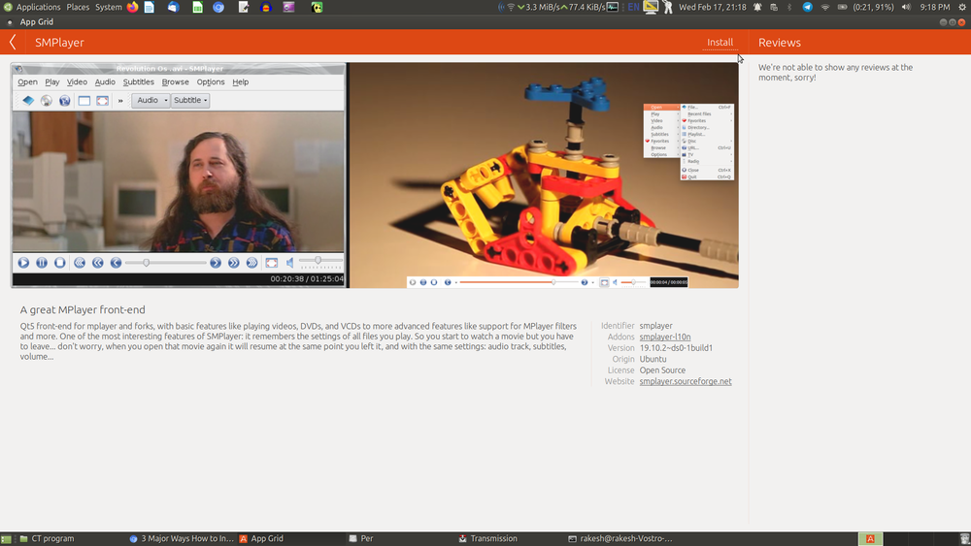971x546 pixels.
Task: Open the passwords and keys icon
Action: 668,7
